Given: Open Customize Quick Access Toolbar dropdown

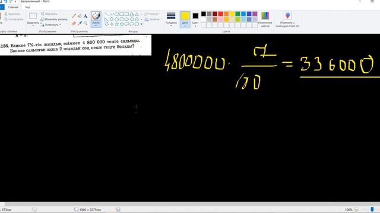Looking at the screenshot, I should tap(15, 1).
